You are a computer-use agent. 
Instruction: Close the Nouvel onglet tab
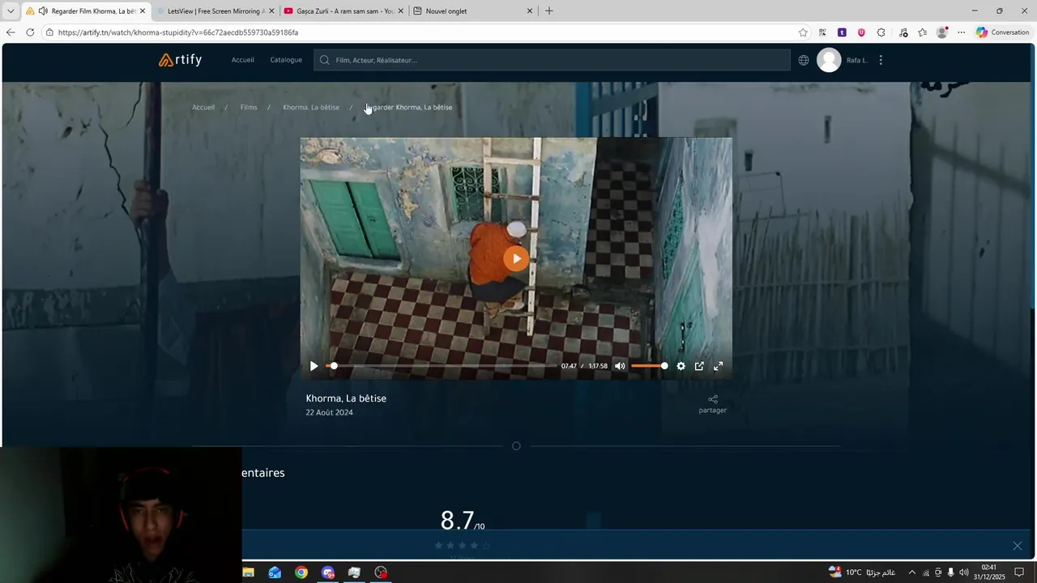[530, 11]
